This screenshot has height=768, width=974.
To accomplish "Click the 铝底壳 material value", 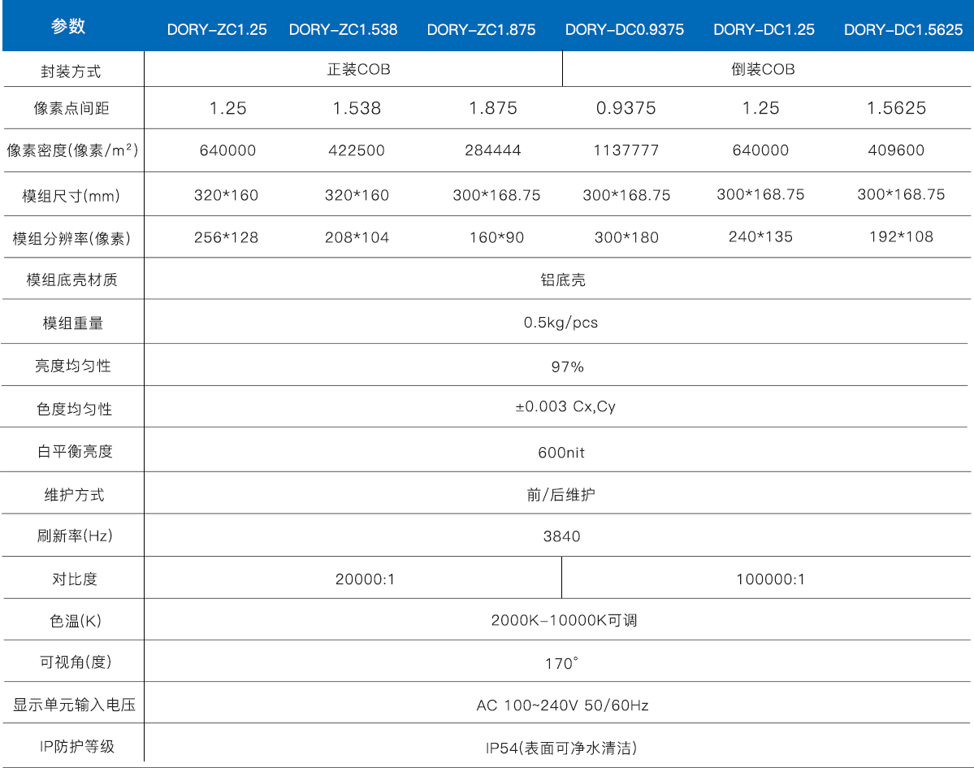I will pos(562,280).
